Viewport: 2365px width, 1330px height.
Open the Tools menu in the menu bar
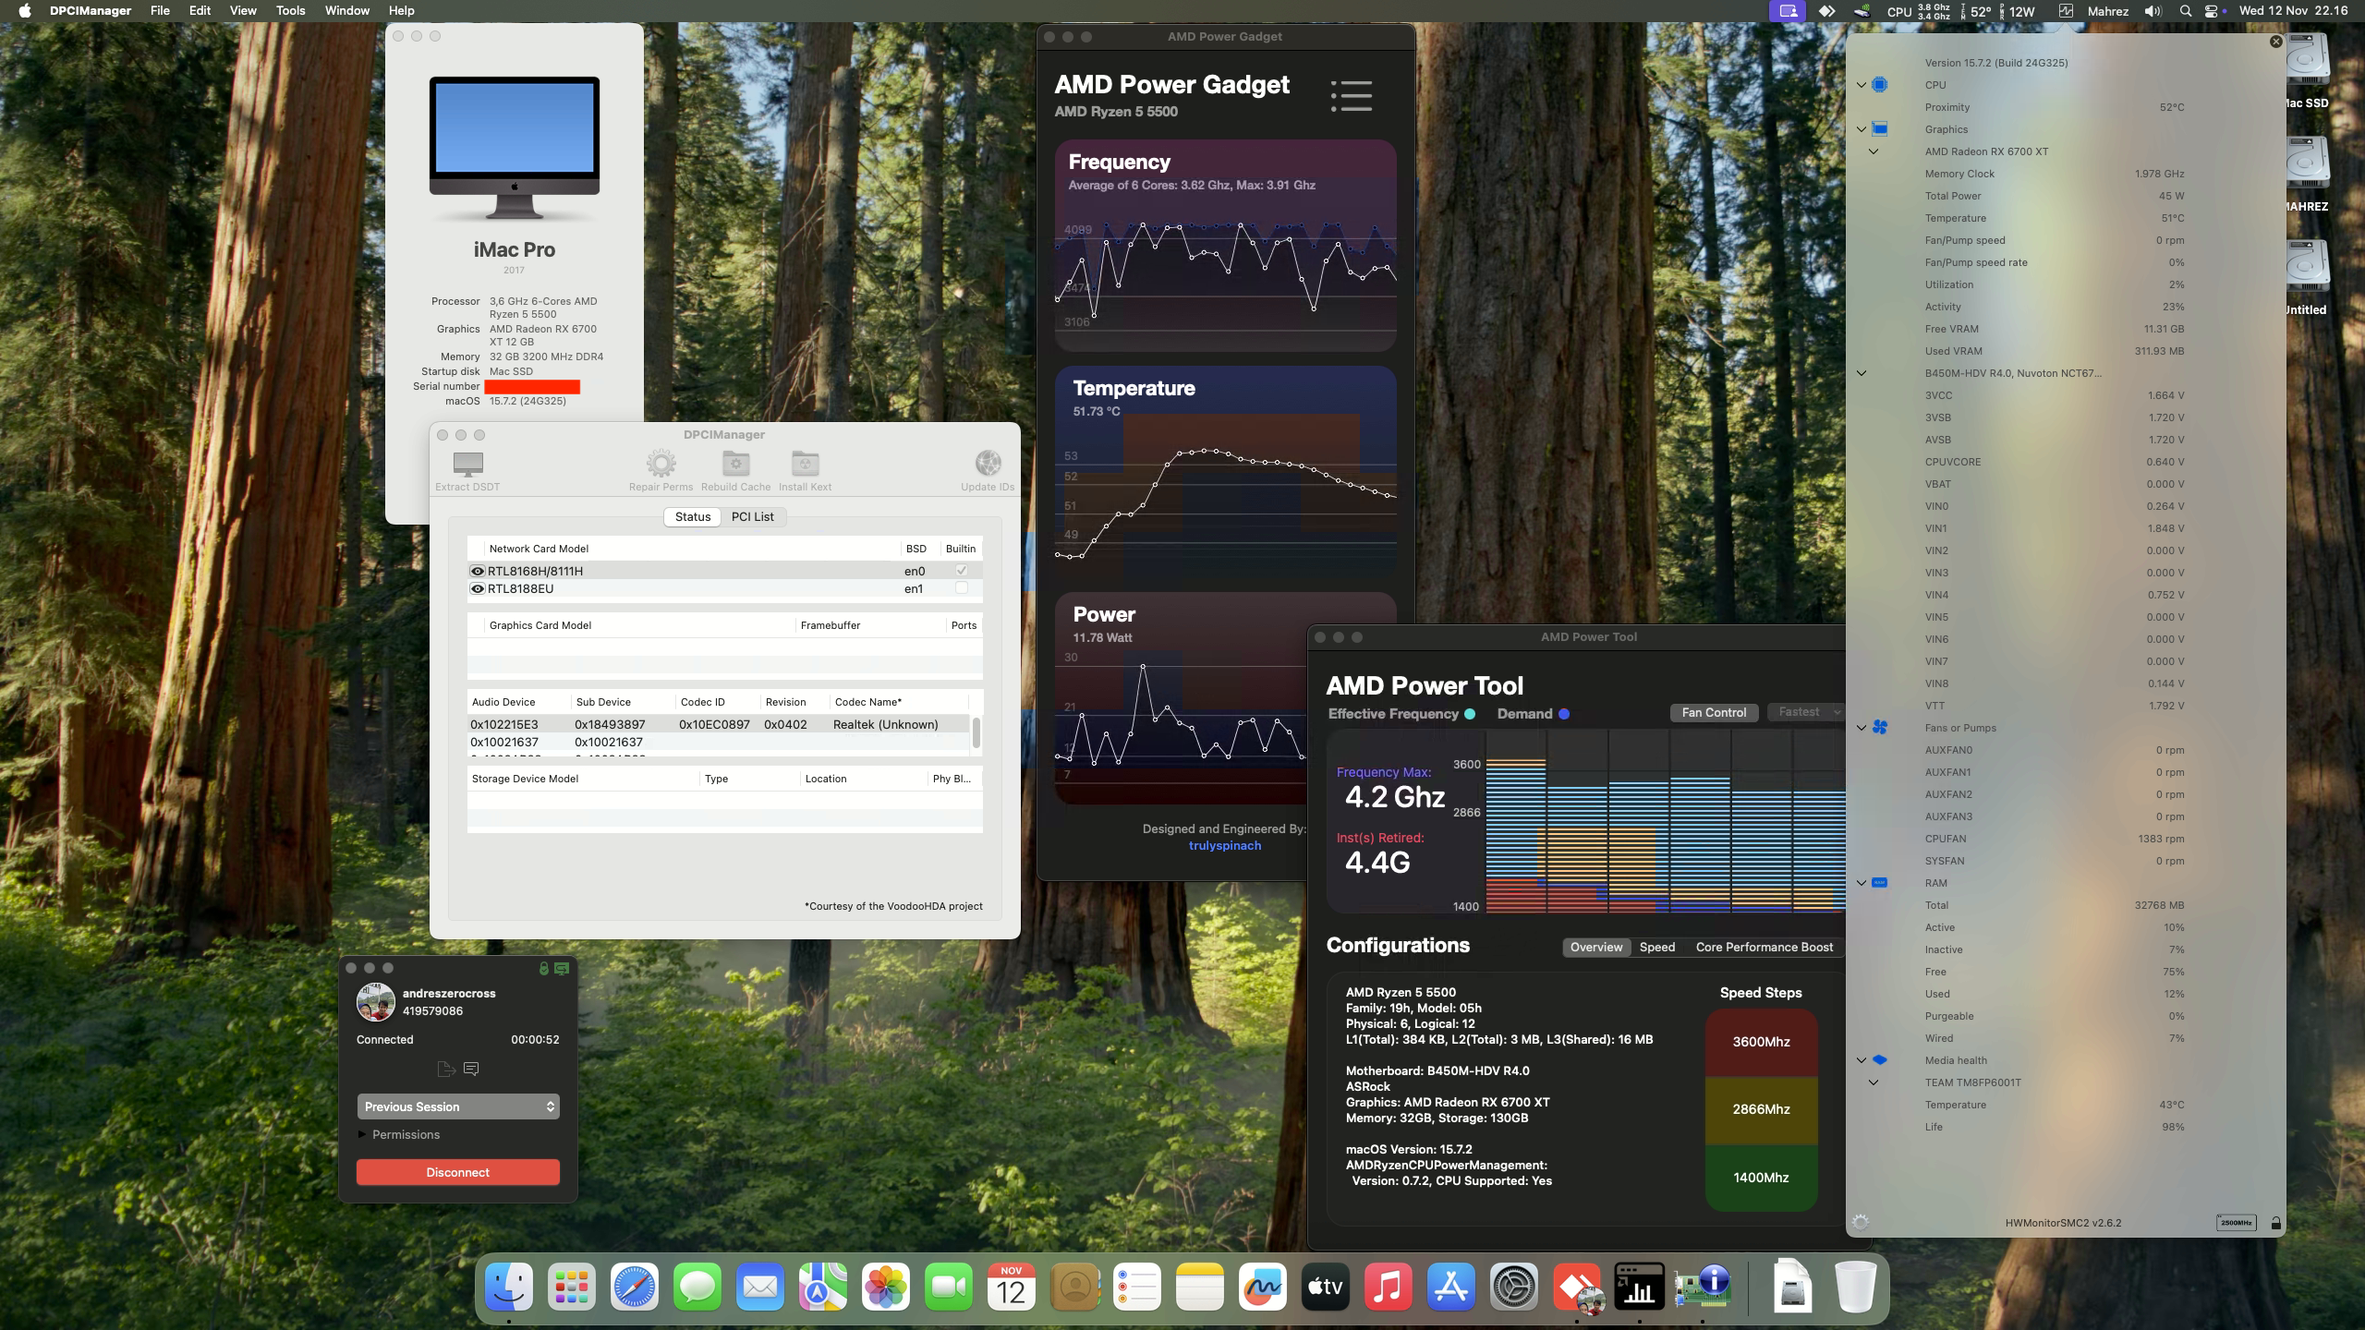click(289, 10)
